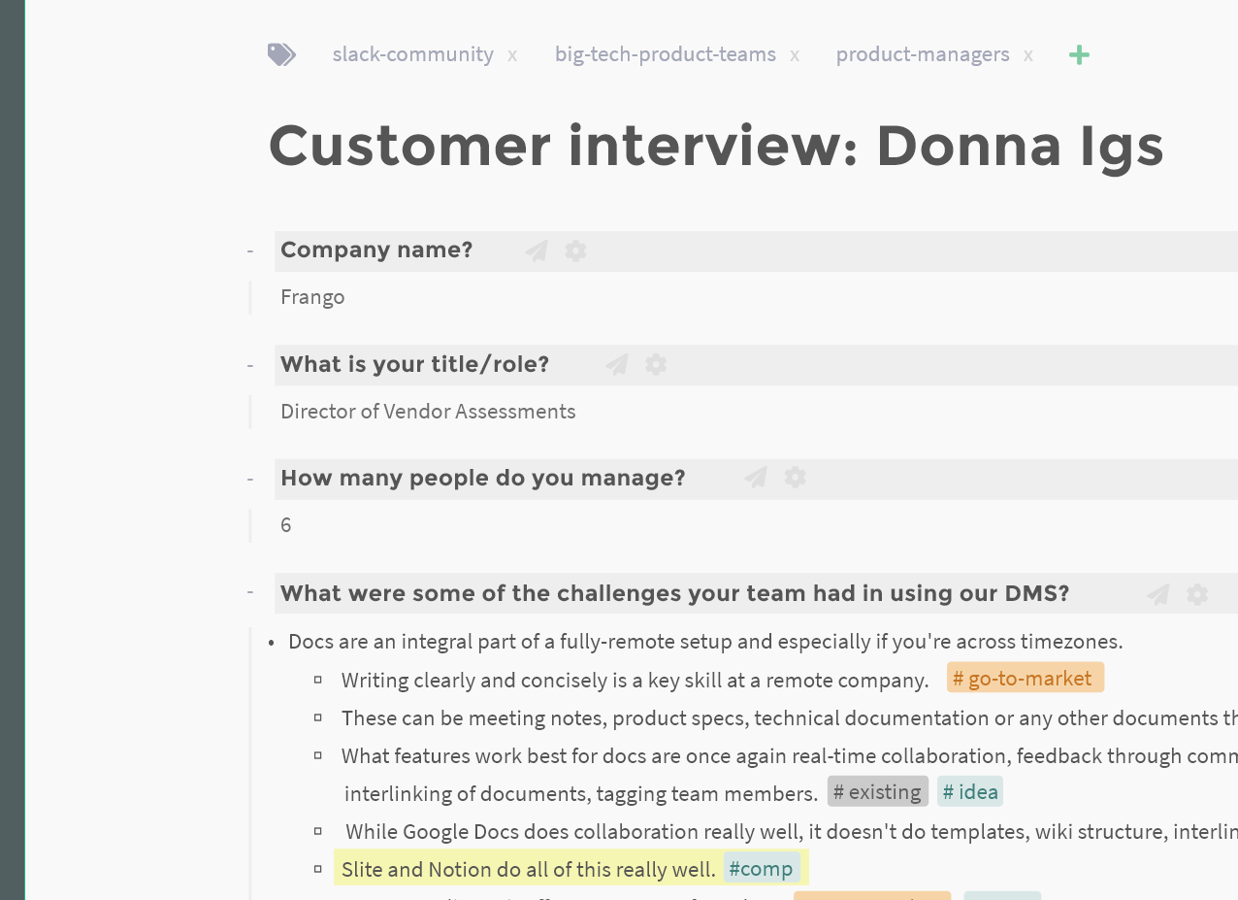Remove the product-managers tag
This screenshot has width=1238, height=900.
[1028, 54]
